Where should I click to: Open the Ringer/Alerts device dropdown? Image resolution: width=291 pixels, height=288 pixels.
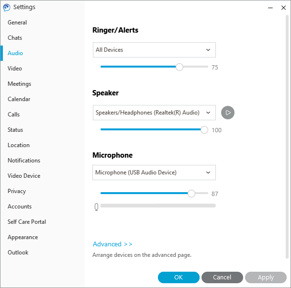point(154,50)
